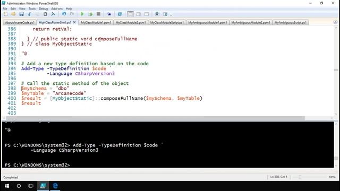This screenshot has height=191, width=340.
Task: Click '} // class MyObjectStatic' line
Action: point(57,44)
